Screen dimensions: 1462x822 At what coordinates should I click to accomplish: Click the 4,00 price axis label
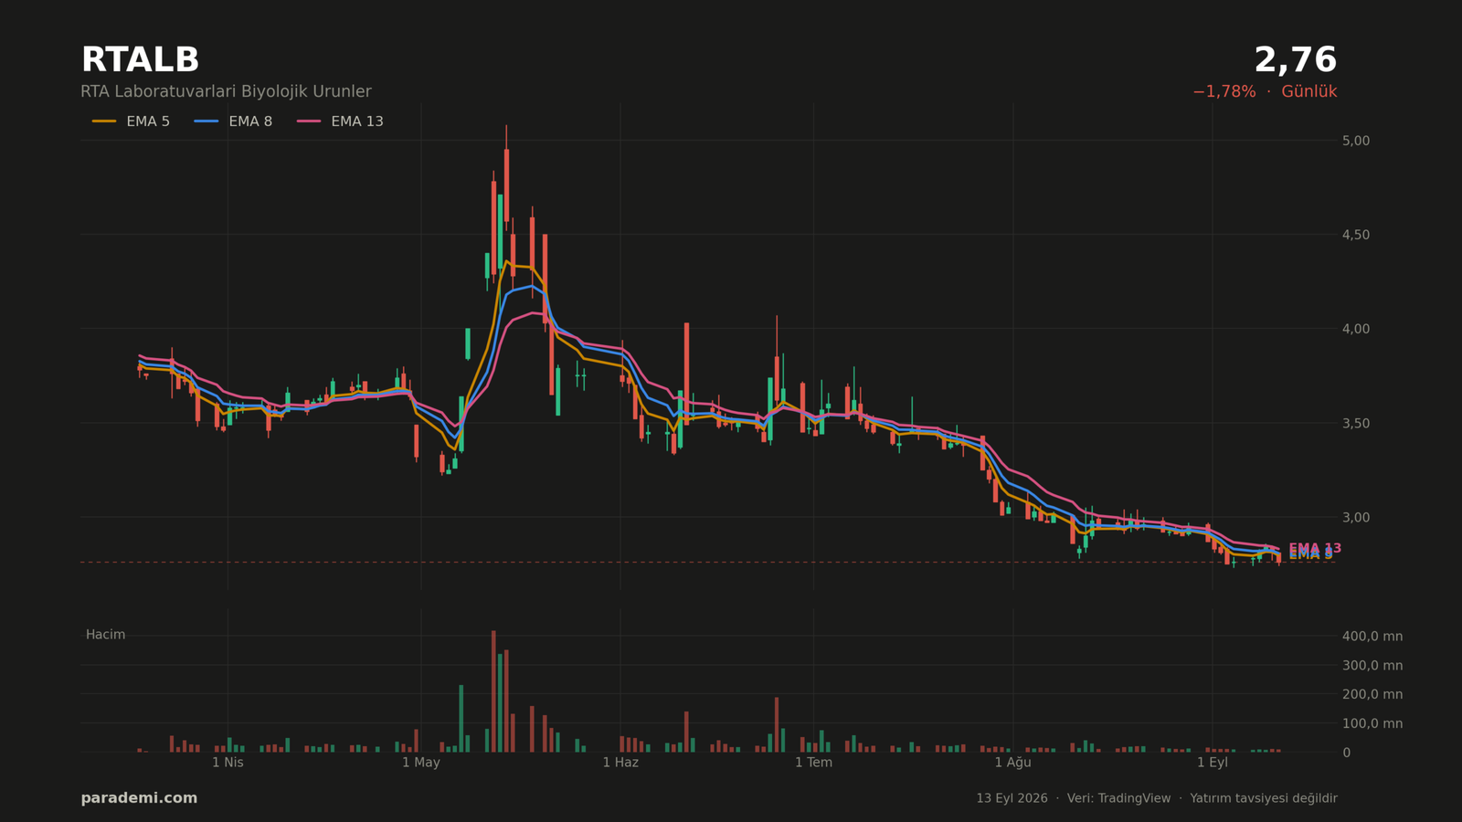coord(1356,329)
